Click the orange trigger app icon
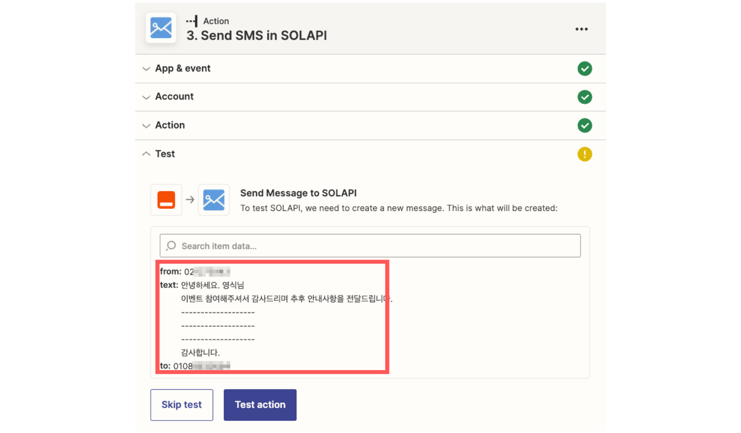 [166, 200]
